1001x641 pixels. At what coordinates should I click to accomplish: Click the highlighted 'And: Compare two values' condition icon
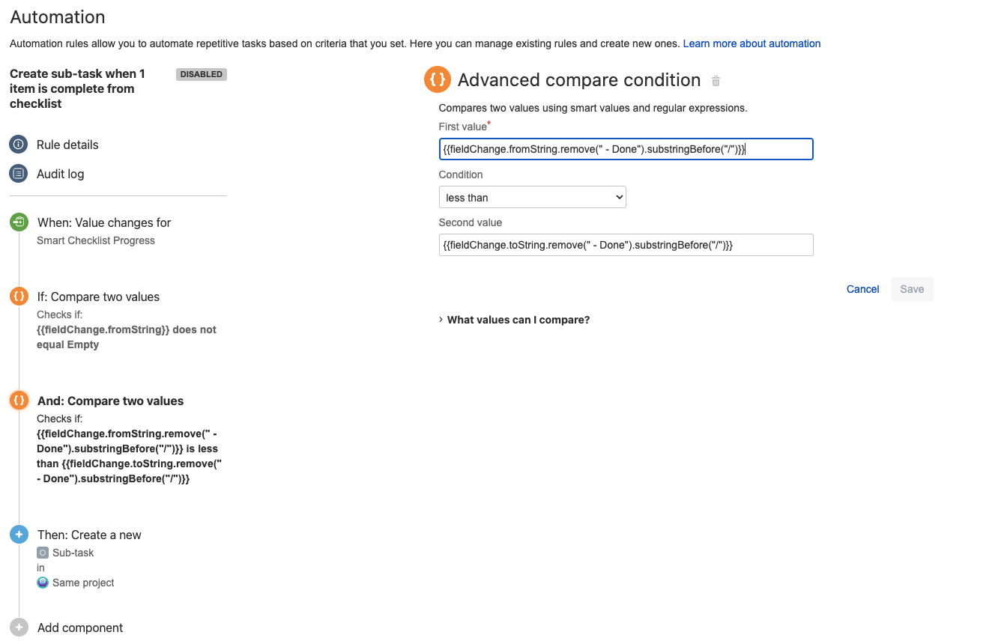pyautogui.click(x=18, y=400)
